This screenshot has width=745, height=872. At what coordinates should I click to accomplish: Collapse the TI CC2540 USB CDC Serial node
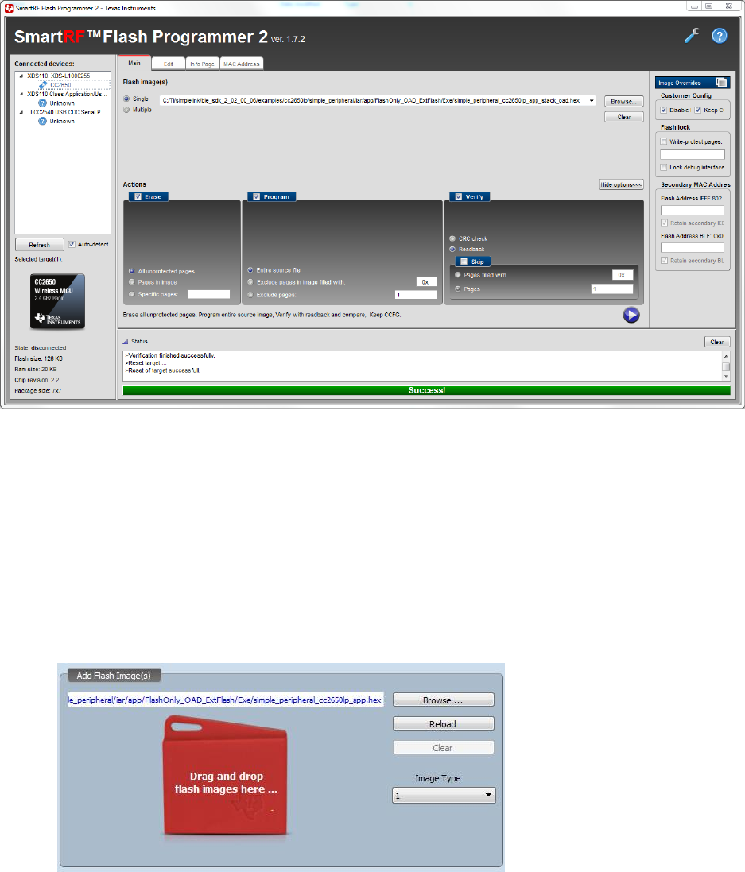click(x=21, y=112)
